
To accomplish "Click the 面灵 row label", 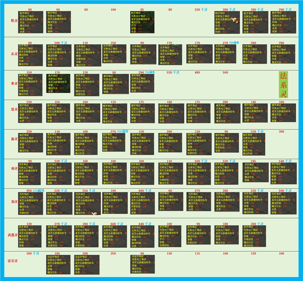I will pyautogui.click(x=14, y=139).
